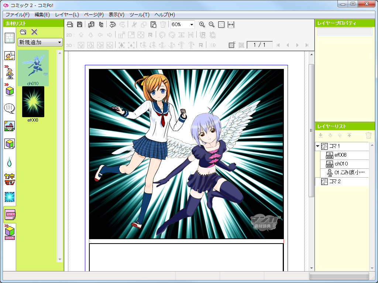Open the file with the open-file icon

70,24
